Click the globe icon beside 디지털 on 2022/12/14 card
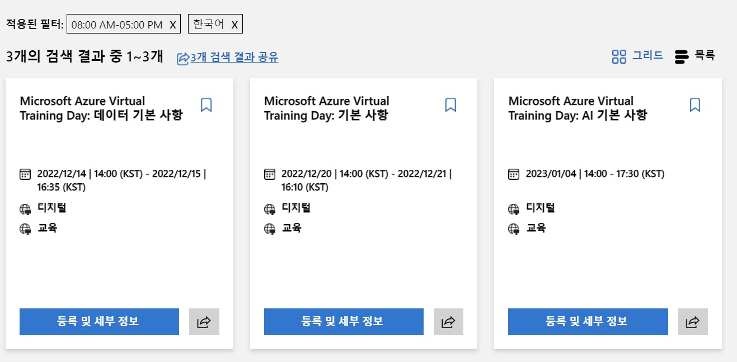The width and height of the screenshot is (737, 362). coord(25,209)
